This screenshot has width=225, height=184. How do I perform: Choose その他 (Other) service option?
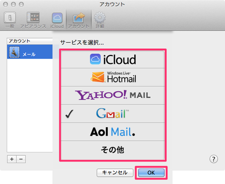113,150
